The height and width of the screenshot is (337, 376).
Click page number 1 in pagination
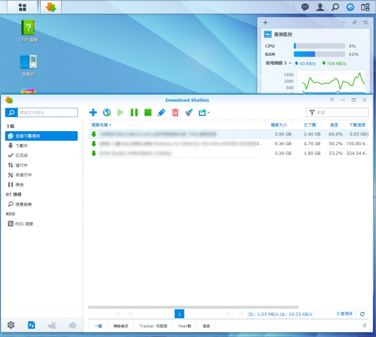pyautogui.click(x=179, y=314)
